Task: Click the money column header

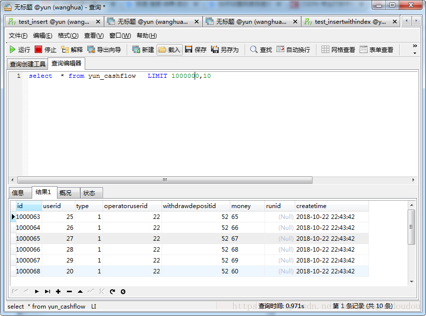Action: pos(248,206)
